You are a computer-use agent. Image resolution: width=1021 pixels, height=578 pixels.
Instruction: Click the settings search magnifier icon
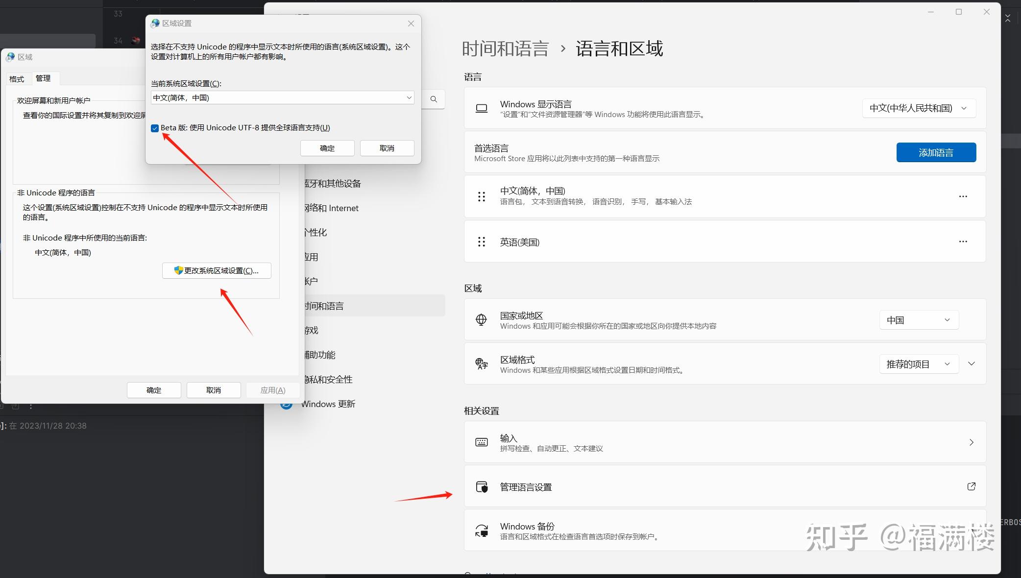tap(434, 99)
